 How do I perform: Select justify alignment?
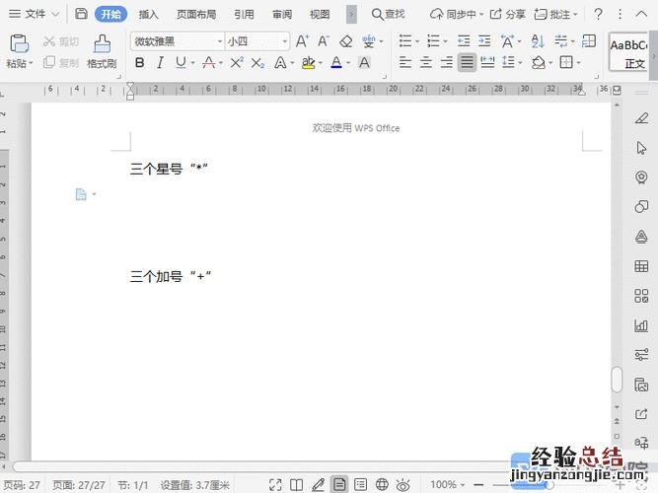[x=467, y=63]
